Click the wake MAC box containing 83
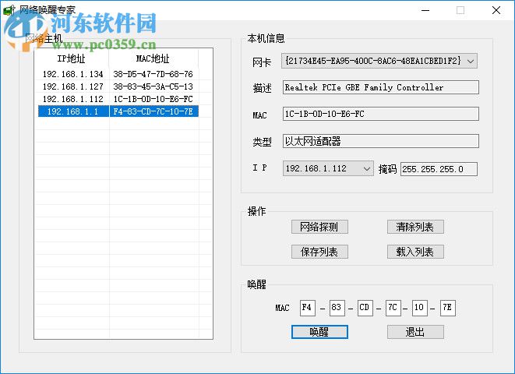This screenshot has height=374, width=515. pyautogui.click(x=337, y=308)
